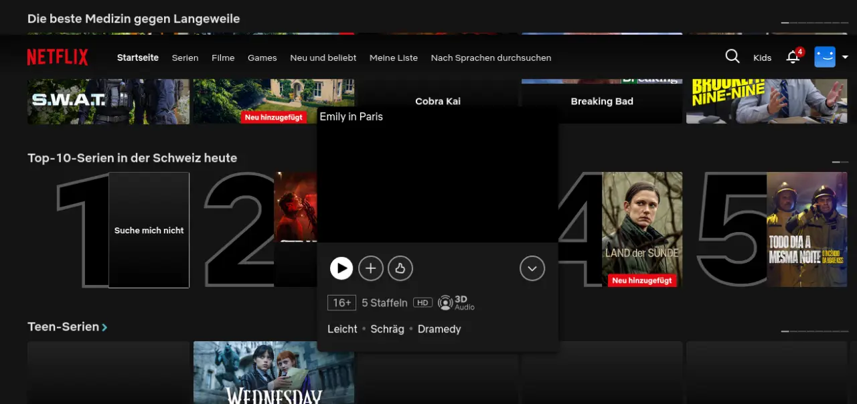Viewport: 857px width, 404px height.
Task: Open the search magnifier icon
Action: pos(732,57)
